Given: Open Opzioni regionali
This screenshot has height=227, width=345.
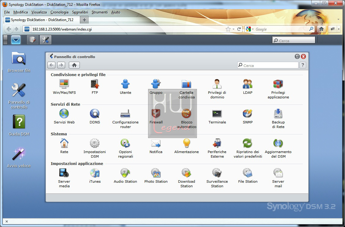Looking at the screenshot, I should click(x=125, y=148).
